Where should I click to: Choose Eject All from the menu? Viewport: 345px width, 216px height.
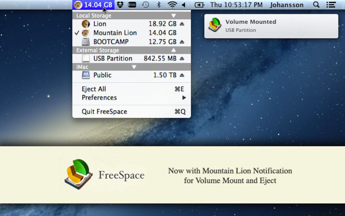click(x=132, y=89)
